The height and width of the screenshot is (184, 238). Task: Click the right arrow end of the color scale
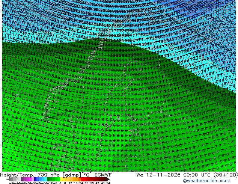[x=108, y=179]
